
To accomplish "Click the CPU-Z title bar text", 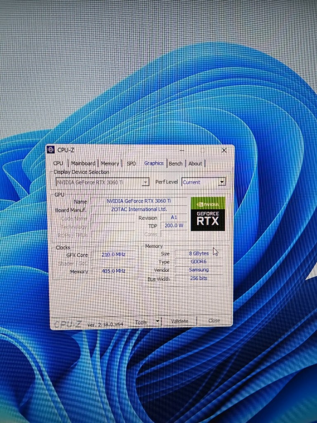I will pyautogui.click(x=66, y=150).
